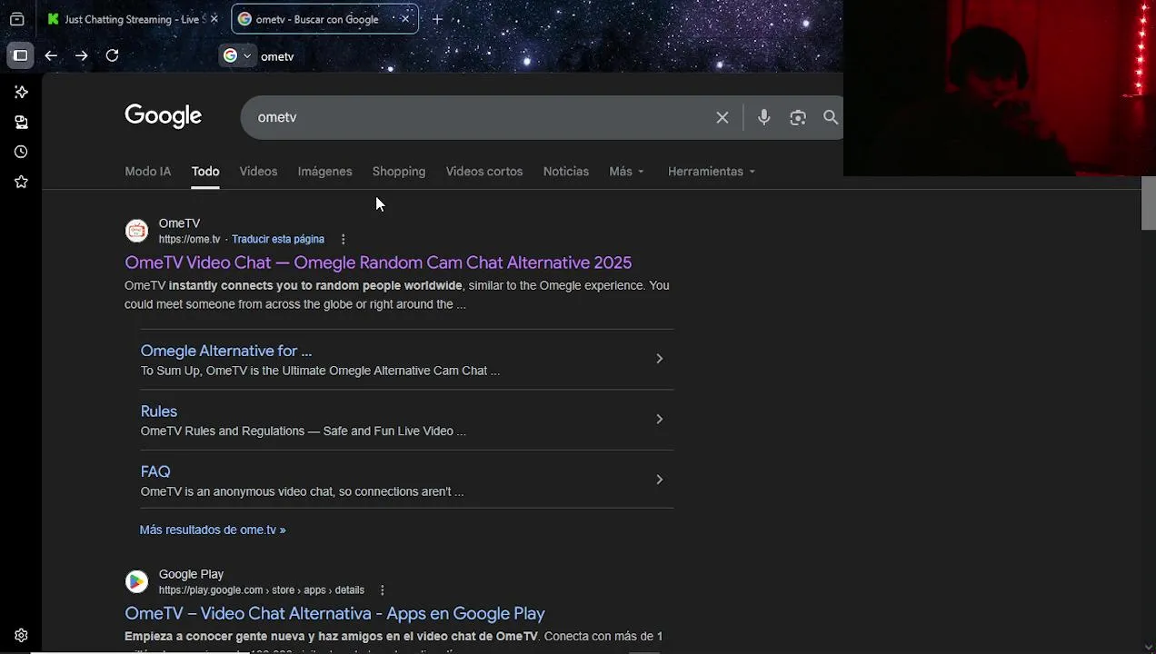This screenshot has width=1156, height=654.
Task: Click the page vertical scrollbar thumb
Action: point(1148,203)
